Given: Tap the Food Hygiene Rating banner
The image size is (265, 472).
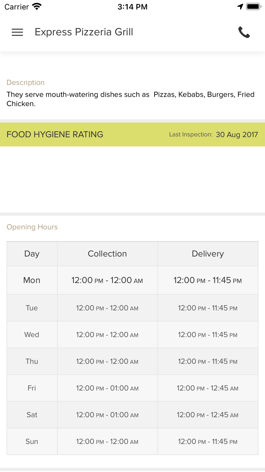Looking at the screenshot, I should 55,134.
